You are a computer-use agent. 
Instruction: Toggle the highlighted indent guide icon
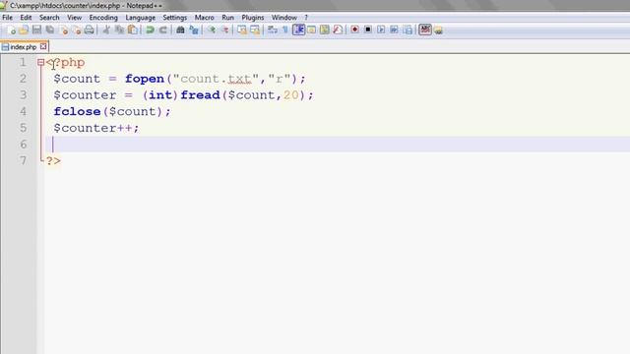coord(298,29)
